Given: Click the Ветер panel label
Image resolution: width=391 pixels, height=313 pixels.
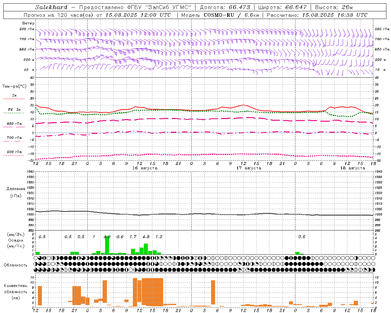Looking at the screenshot, I should tap(28, 23).
